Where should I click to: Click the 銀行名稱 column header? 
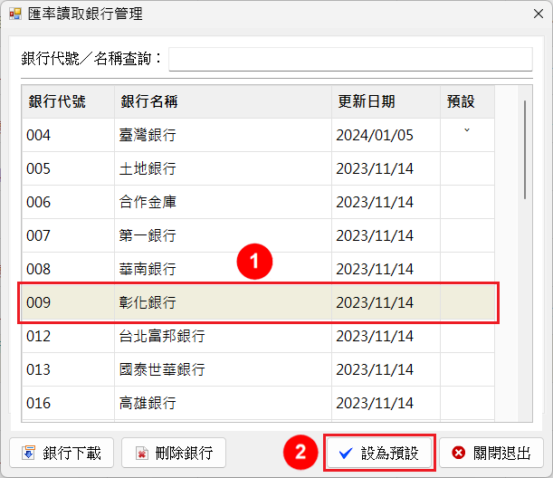pyautogui.click(x=223, y=101)
